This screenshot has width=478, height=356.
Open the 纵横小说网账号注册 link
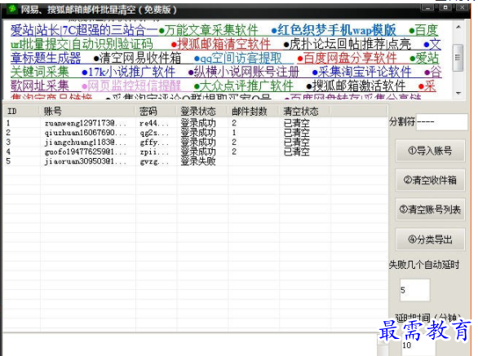pos(244,72)
